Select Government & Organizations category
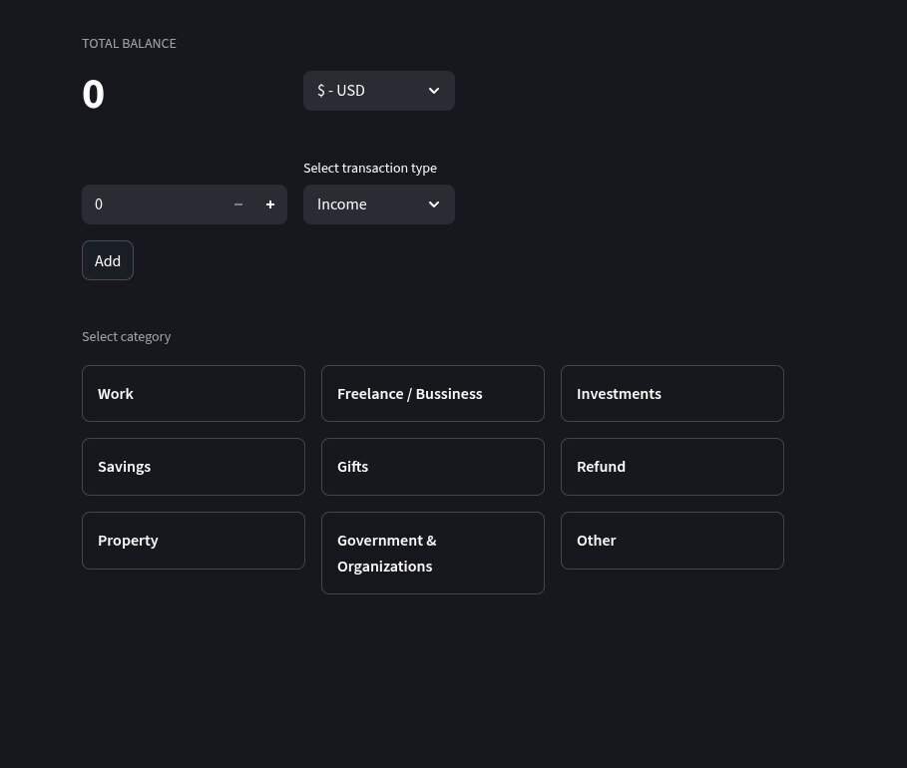The height and width of the screenshot is (768, 907). click(433, 553)
